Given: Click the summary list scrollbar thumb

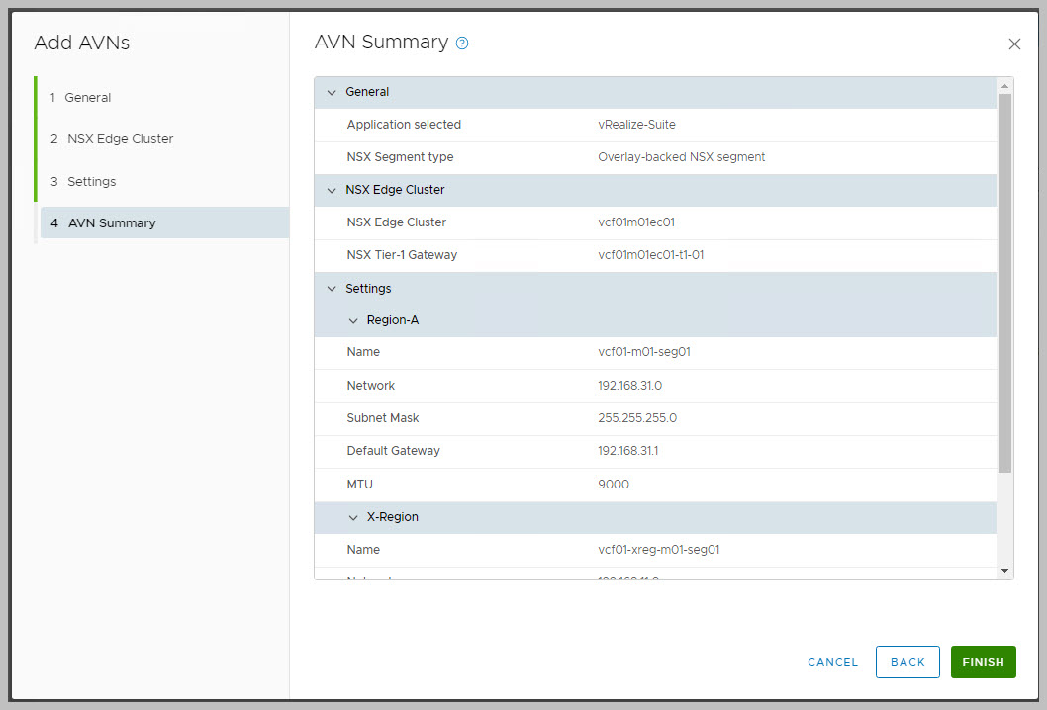Looking at the screenshot, I should [1005, 282].
